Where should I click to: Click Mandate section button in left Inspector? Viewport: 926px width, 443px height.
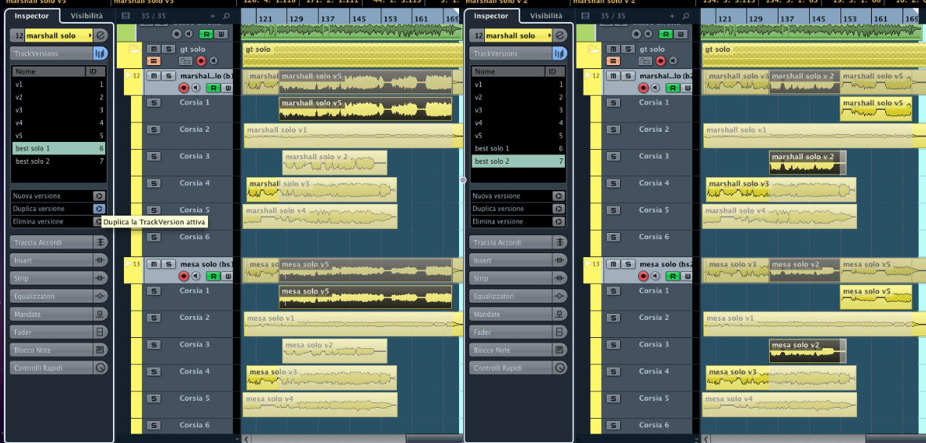tap(51, 314)
